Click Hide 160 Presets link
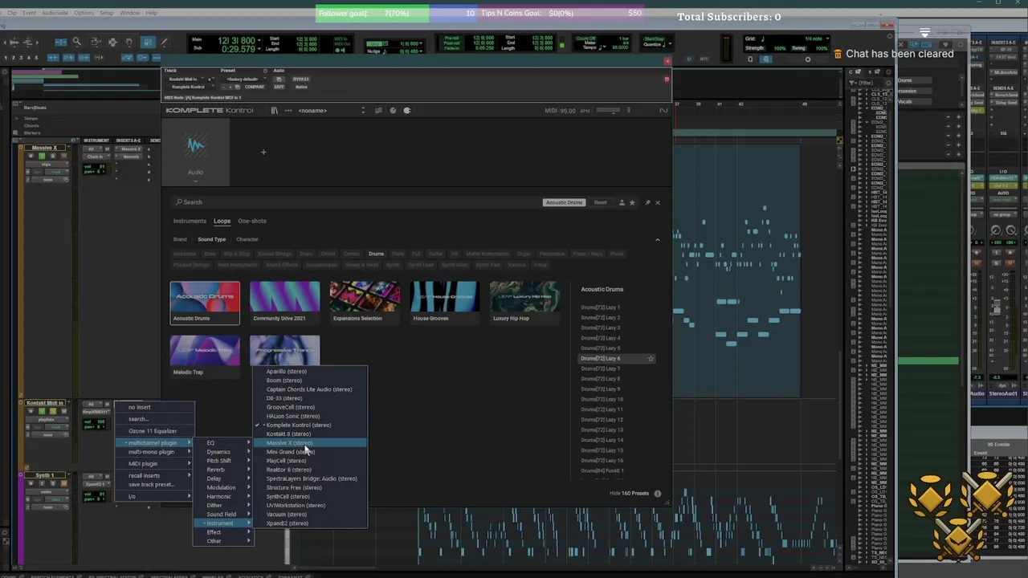 click(629, 494)
